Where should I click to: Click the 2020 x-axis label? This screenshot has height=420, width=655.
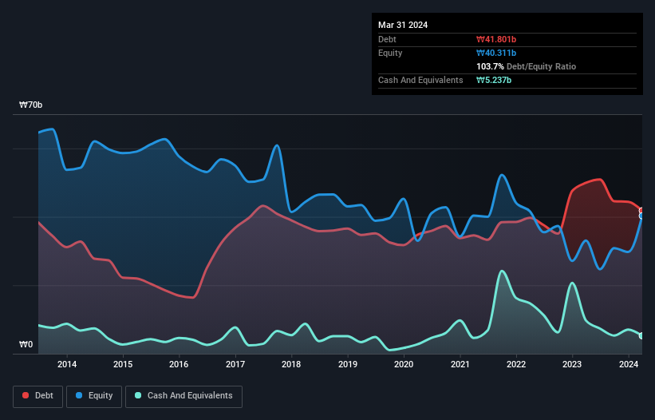click(404, 364)
